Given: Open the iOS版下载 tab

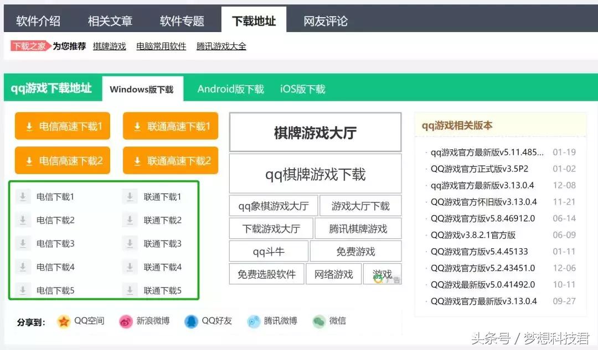Looking at the screenshot, I should (302, 88).
